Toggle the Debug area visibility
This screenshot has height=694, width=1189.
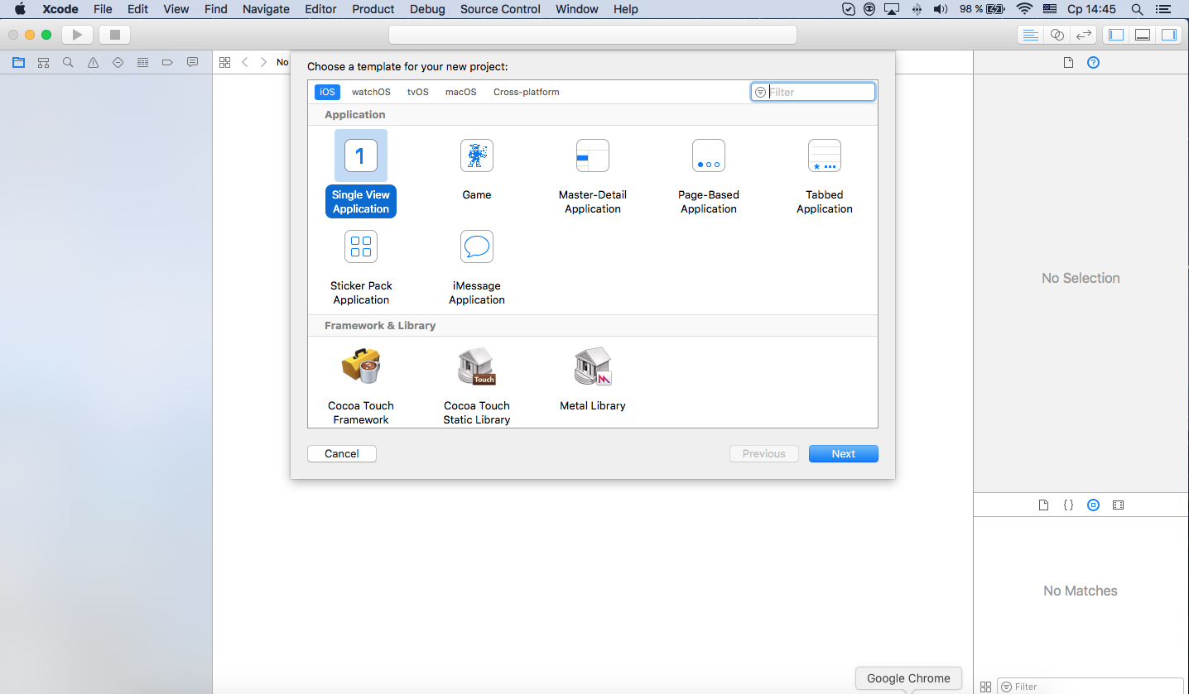(1143, 35)
